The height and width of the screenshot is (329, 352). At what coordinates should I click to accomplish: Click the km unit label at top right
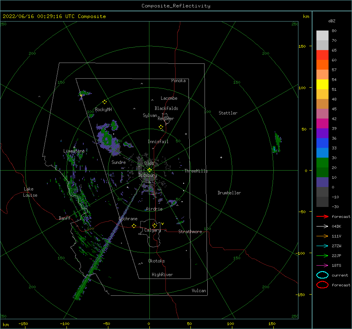(x=306, y=16)
